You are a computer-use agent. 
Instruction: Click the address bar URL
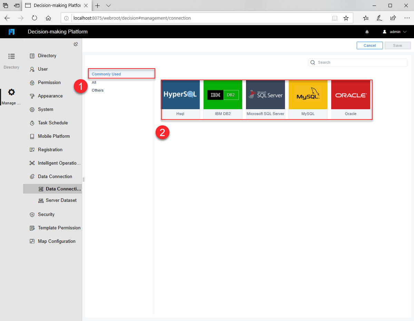coord(132,18)
